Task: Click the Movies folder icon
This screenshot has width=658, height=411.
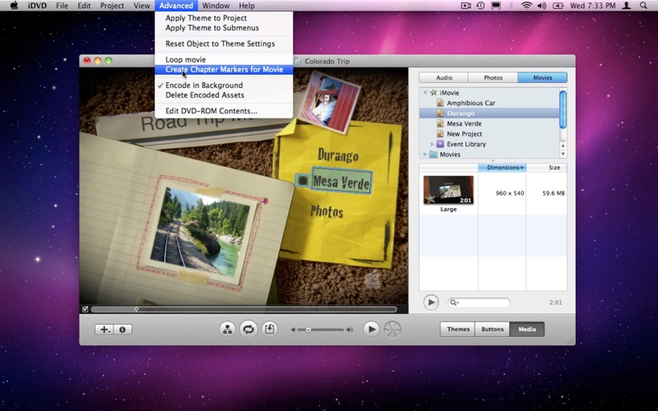Action: 433,155
